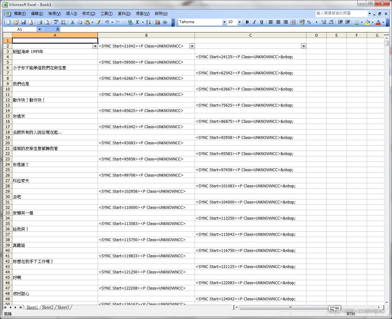The width and height of the screenshot is (392, 319).
Task: Insert a hyperlink with the globe icon
Action: click(130, 22)
